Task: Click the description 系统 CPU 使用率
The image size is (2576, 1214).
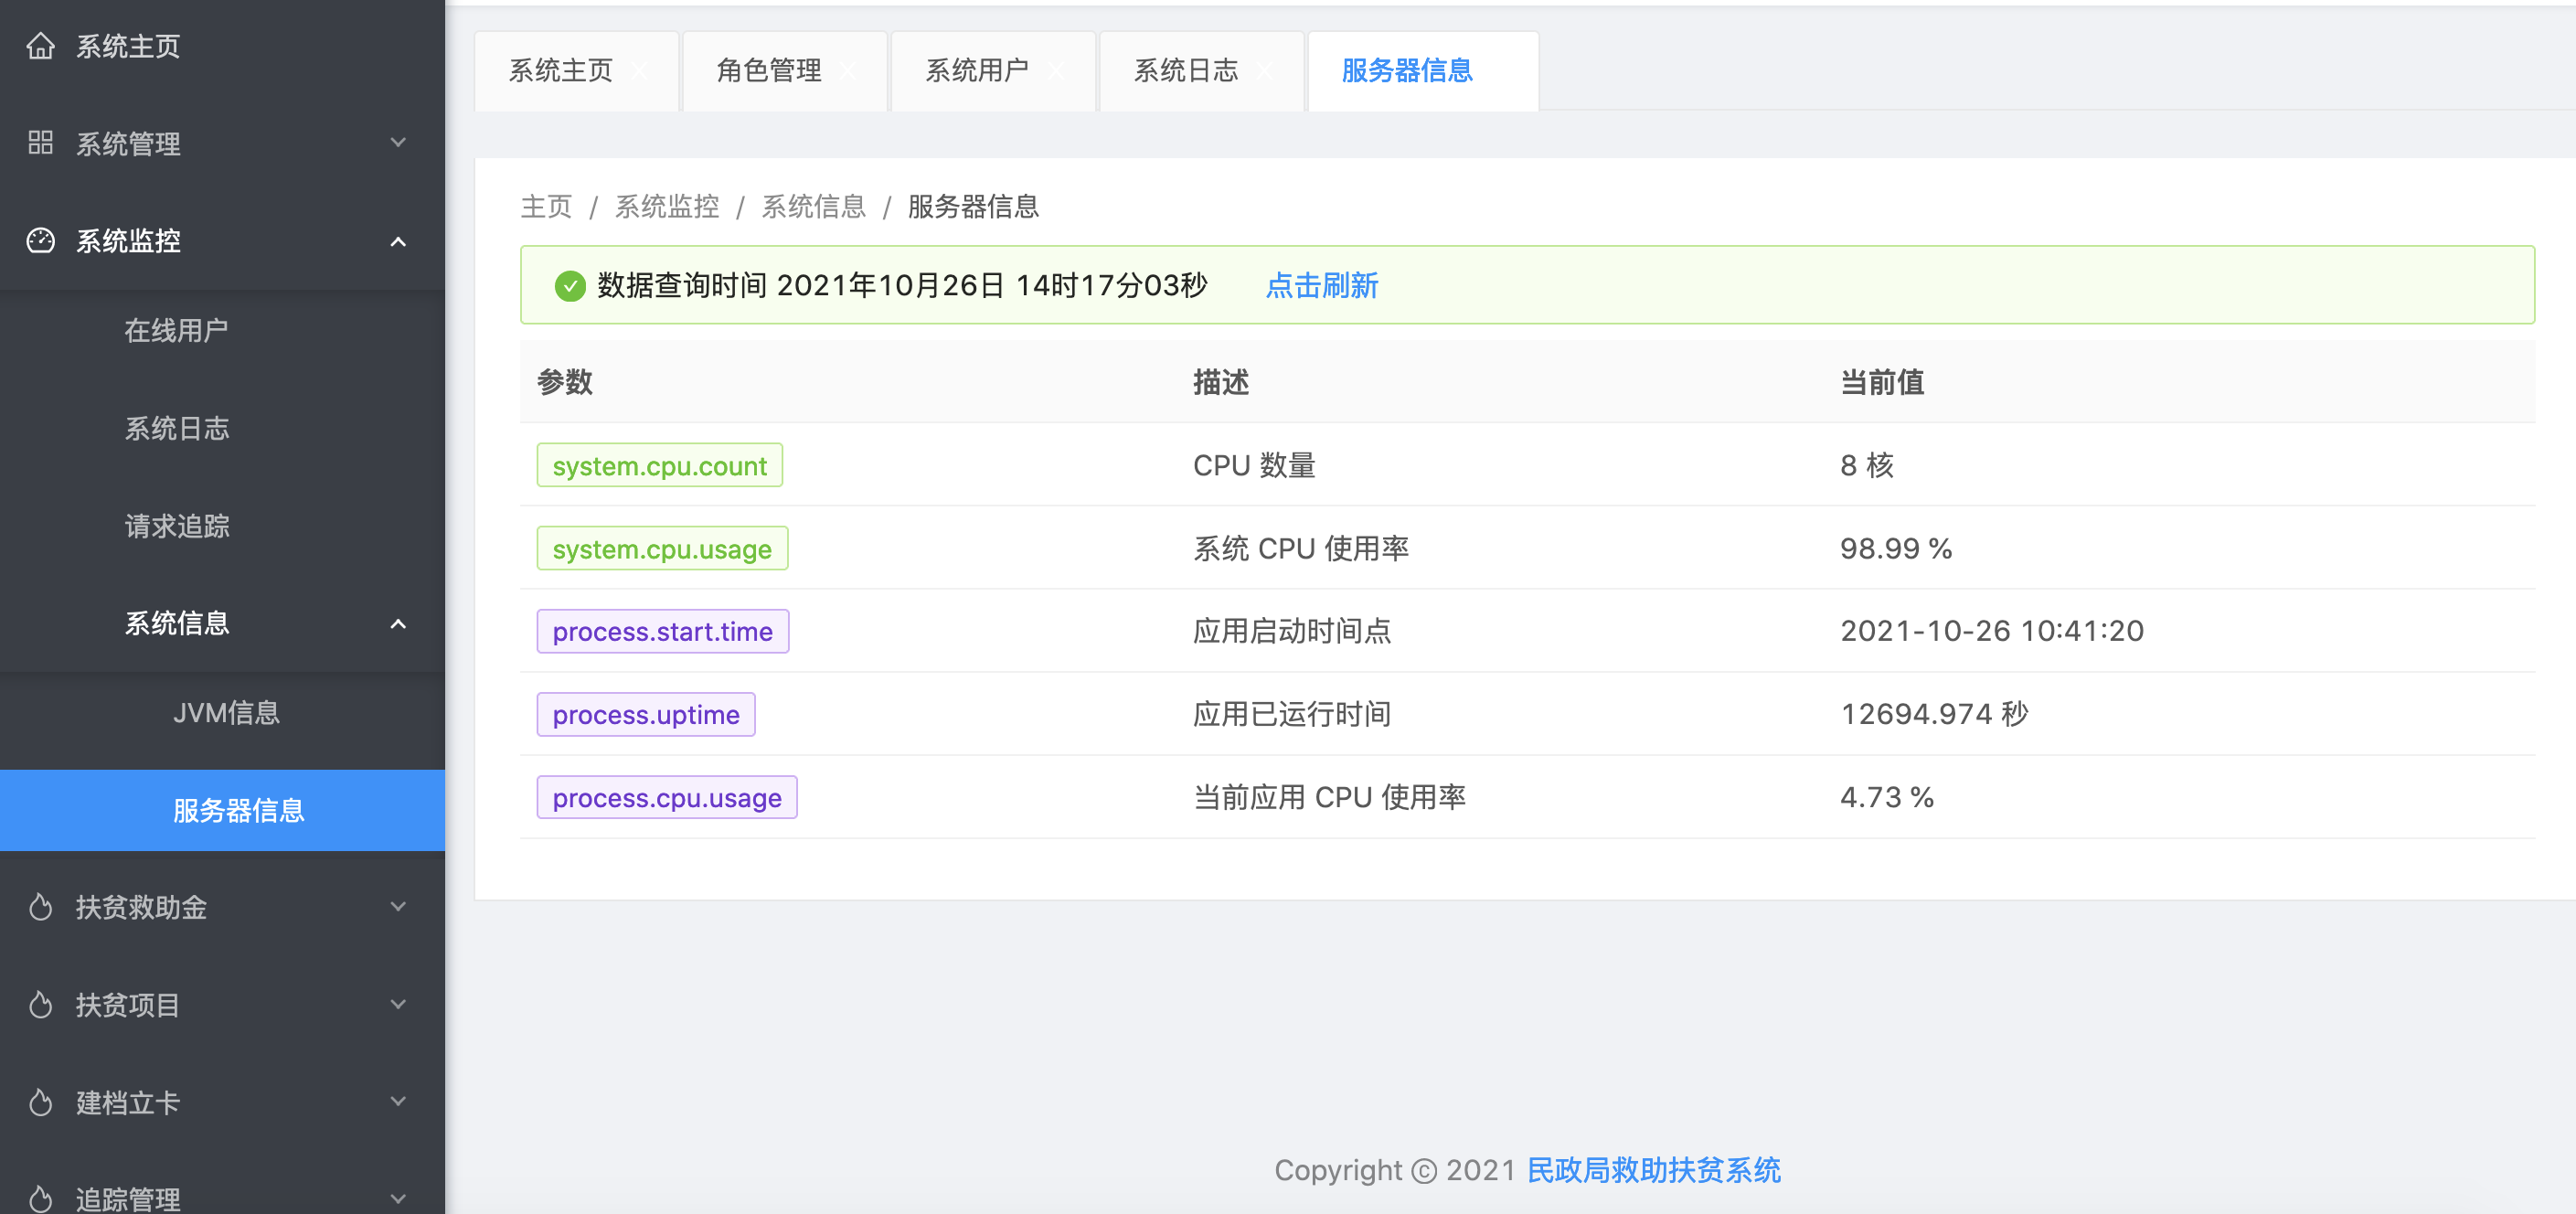Action: [1301, 549]
